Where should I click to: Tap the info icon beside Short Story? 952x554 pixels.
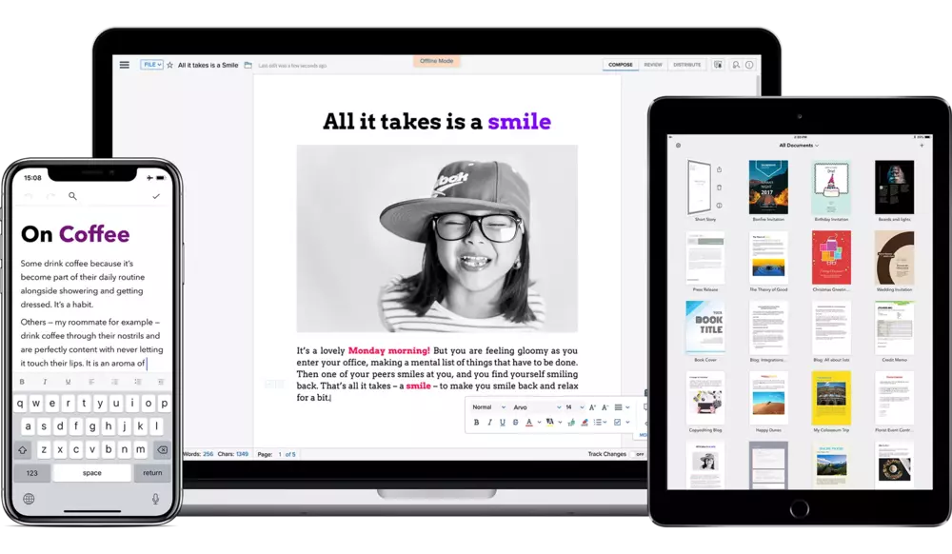pos(719,205)
